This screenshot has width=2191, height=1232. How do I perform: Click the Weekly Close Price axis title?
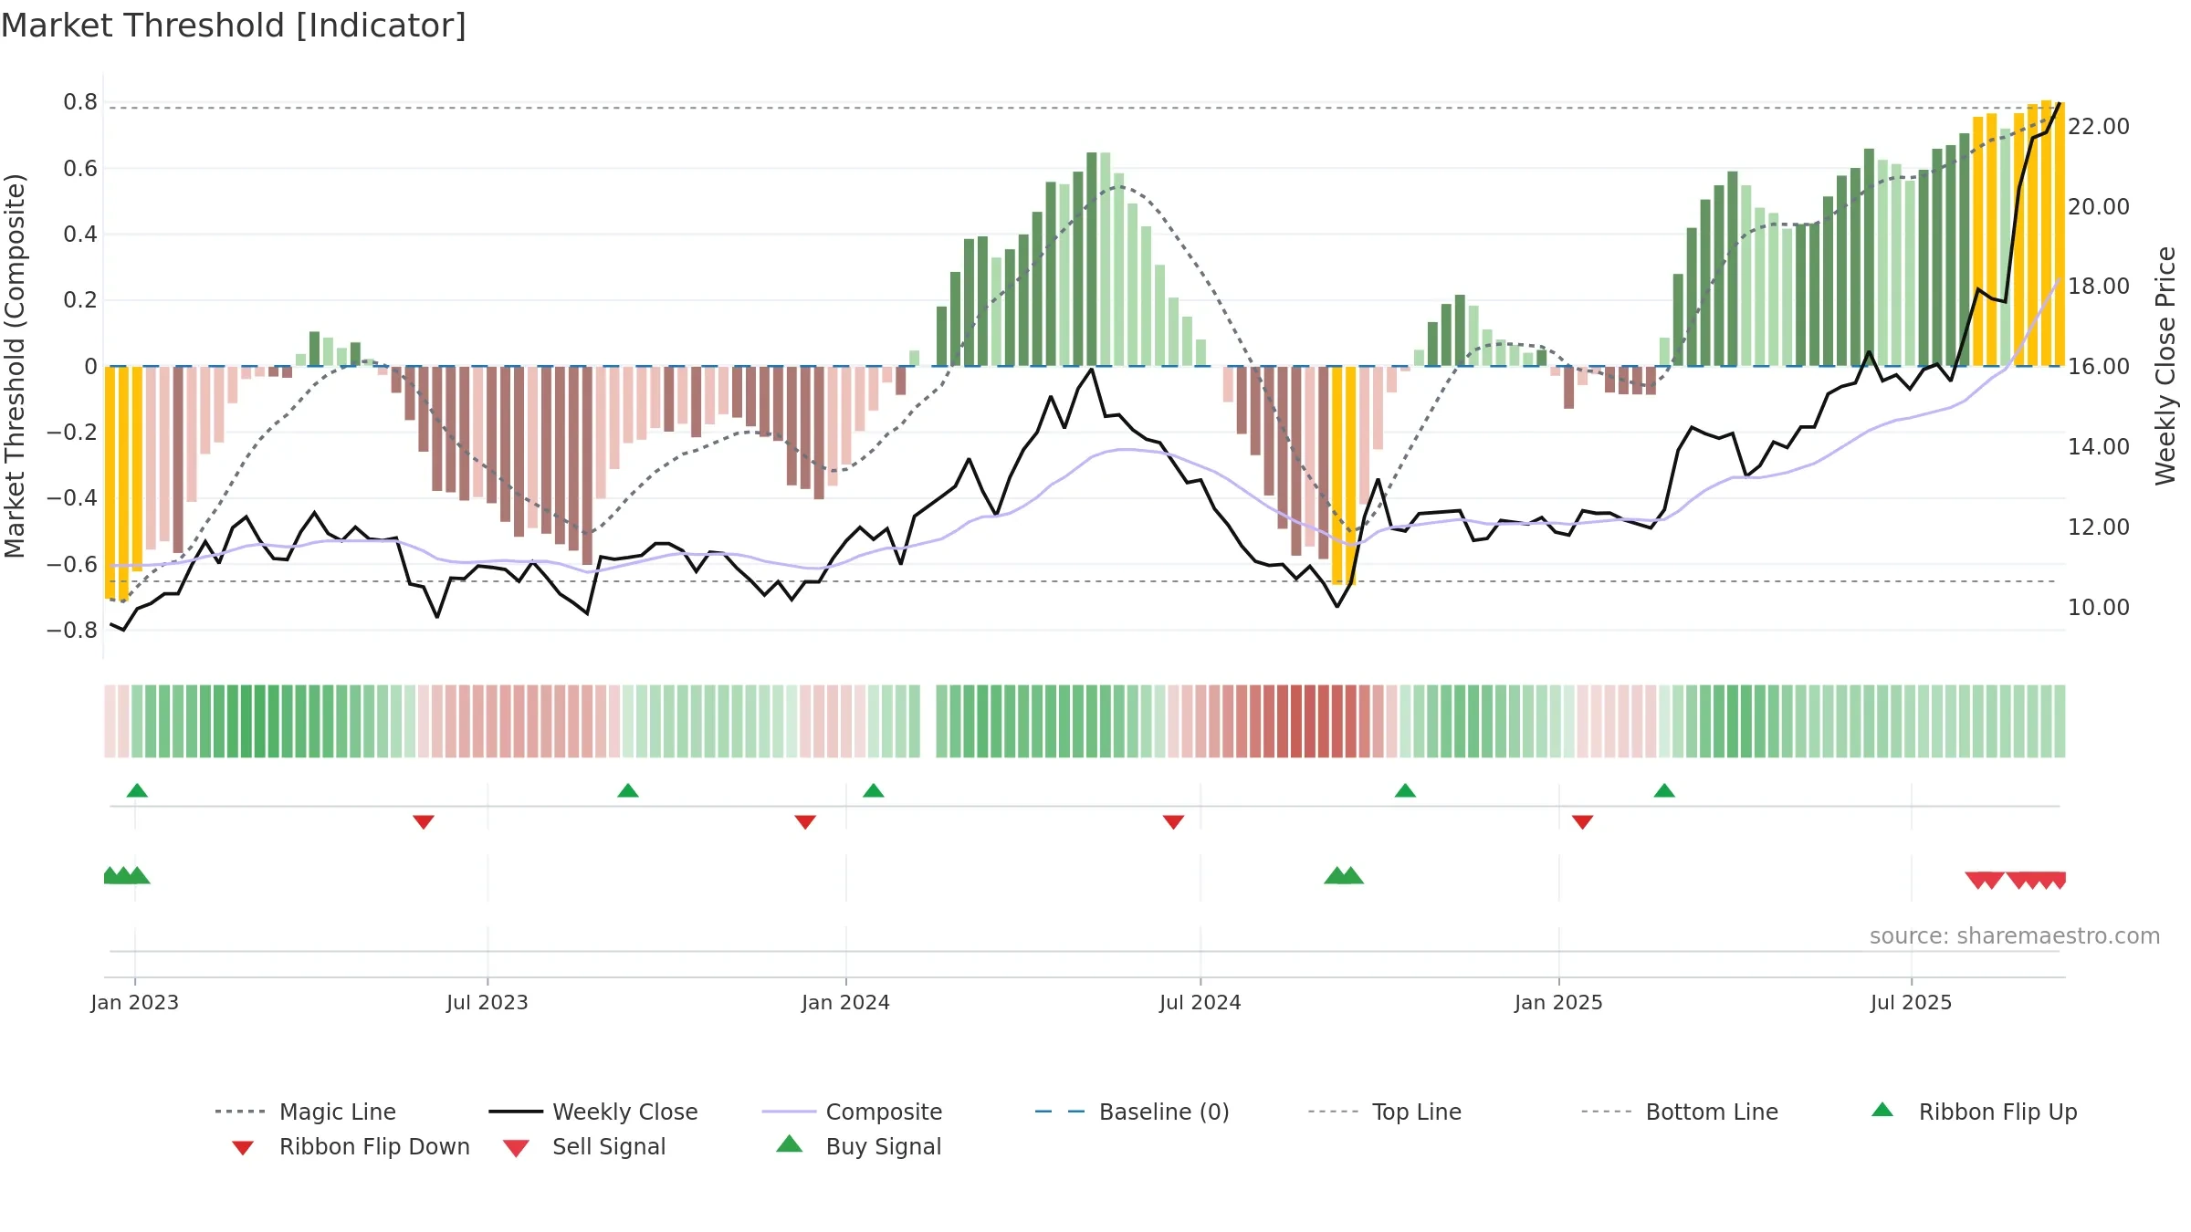[2165, 366]
